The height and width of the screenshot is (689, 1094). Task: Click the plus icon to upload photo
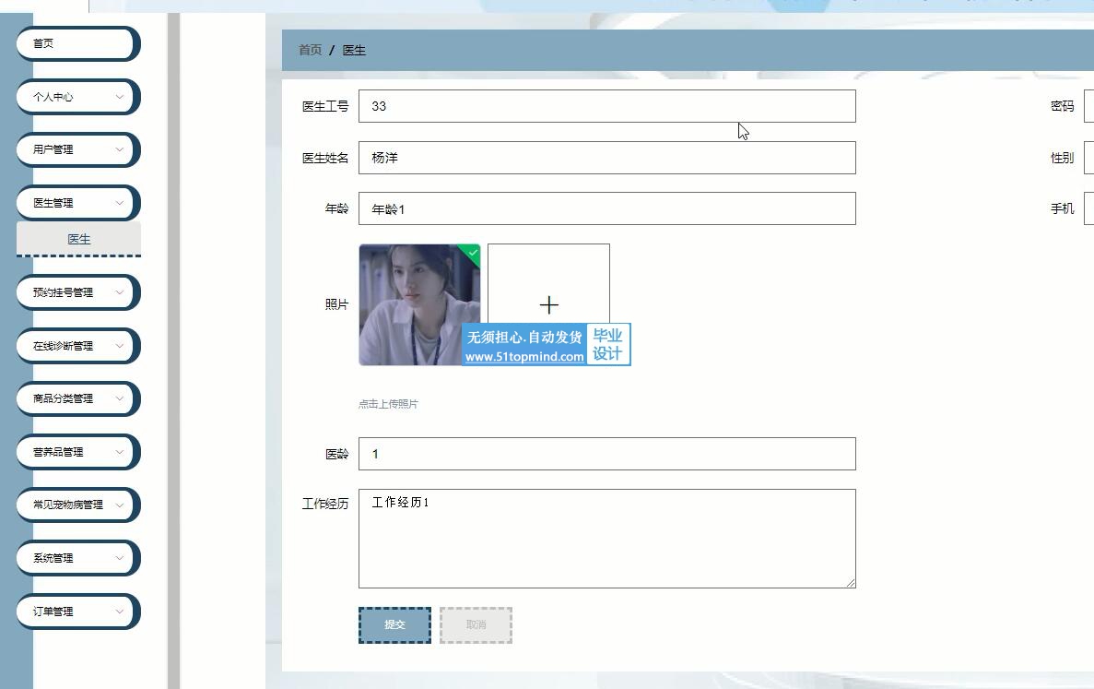549,305
